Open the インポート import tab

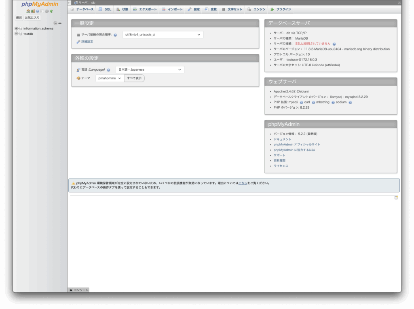(x=172, y=10)
